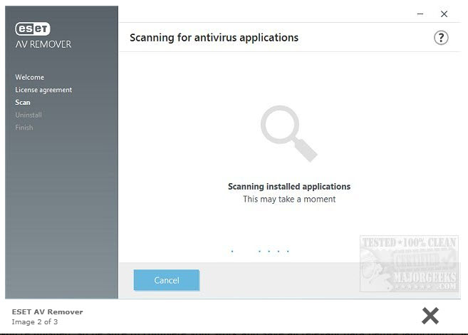Click the ESET logo in sidebar
Viewport: 468px width, 335px height.
click(33, 29)
